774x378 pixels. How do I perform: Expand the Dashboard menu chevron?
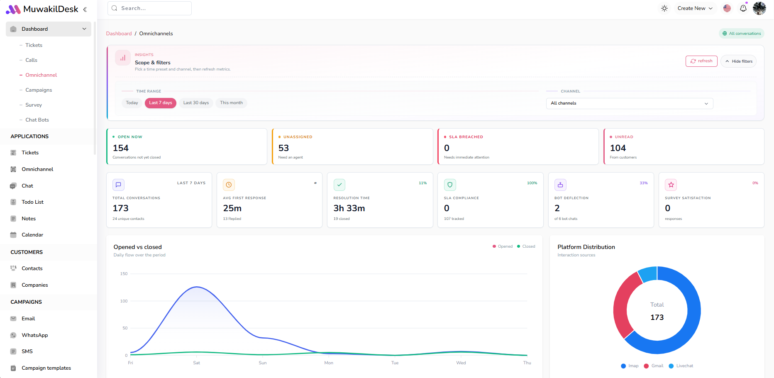tap(84, 29)
